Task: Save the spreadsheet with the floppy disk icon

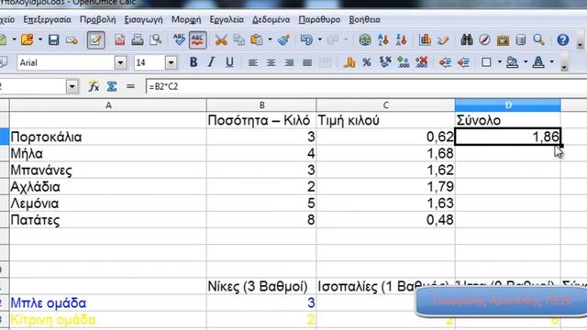Action: [53, 39]
